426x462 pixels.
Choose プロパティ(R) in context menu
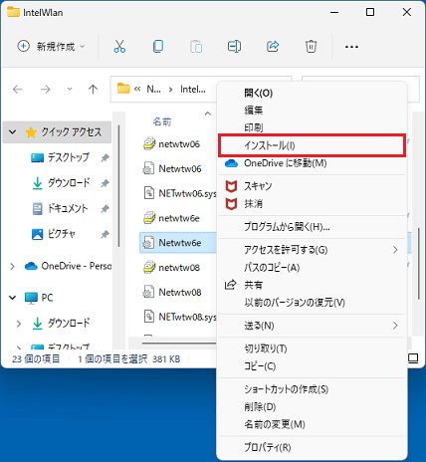312,447
